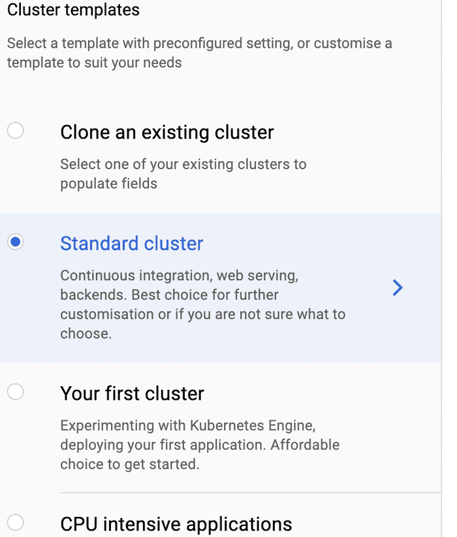The height and width of the screenshot is (537, 457).
Task: Choose the Your first cluster radio option
Action: tap(15, 392)
